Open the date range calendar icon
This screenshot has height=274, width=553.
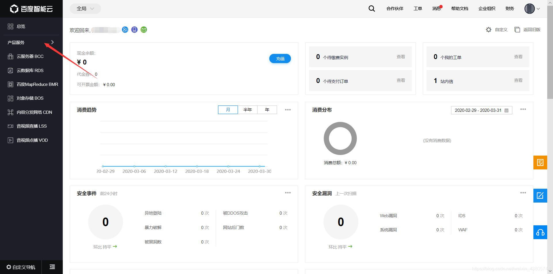506,110
